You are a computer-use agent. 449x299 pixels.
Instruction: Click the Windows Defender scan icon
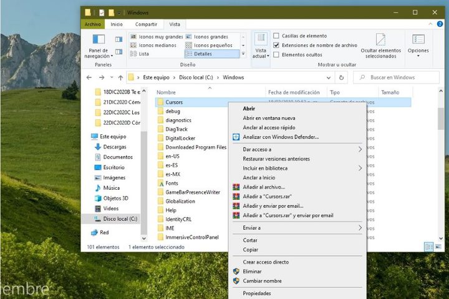pyautogui.click(x=236, y=137)
